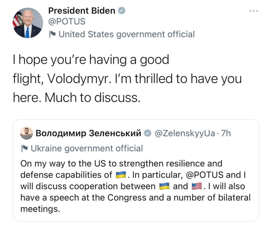Click the first Ukraine flag emoji after capabilities of
Image resolution: width=272 pixels, height=227 pixels.
pyautogui.click(x=121, y=175)
